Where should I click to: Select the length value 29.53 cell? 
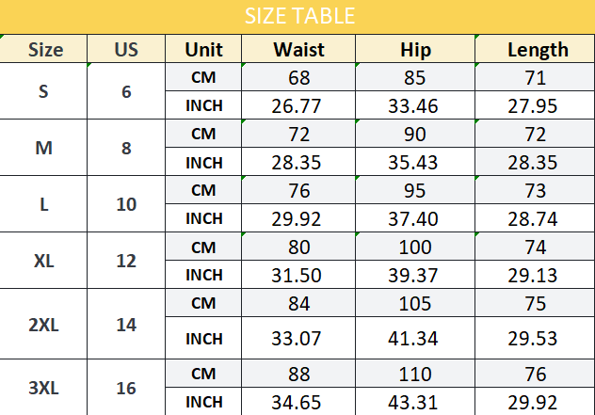535,338
